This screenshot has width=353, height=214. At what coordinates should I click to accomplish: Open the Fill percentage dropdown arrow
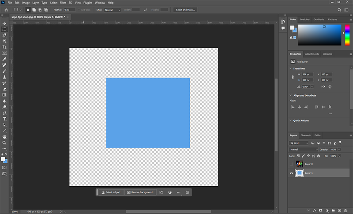339,156
